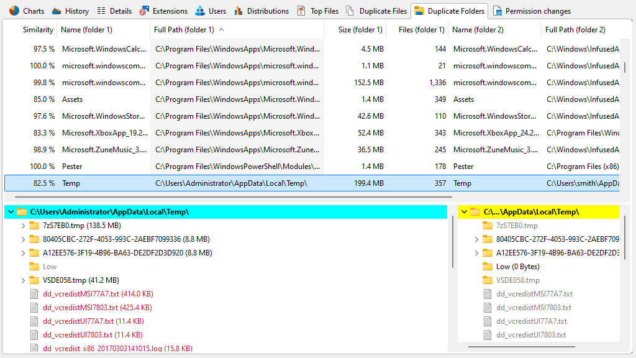Sort by the Size (folder 1) column
The width and height of the screenshot is (636, 358).
(x=361, y=29)
